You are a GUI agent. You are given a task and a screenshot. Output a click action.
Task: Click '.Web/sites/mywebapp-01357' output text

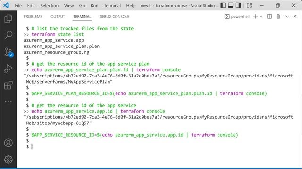pyautogui.click(x=58, y=123)
